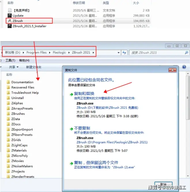This screenshot has width=190, height=192.
Task: Click the 取消 button in copy dialog
Action: (164, 185)
